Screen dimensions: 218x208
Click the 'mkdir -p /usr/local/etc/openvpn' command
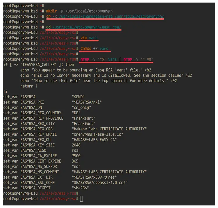pyautogui.click(x=79, y=11)
